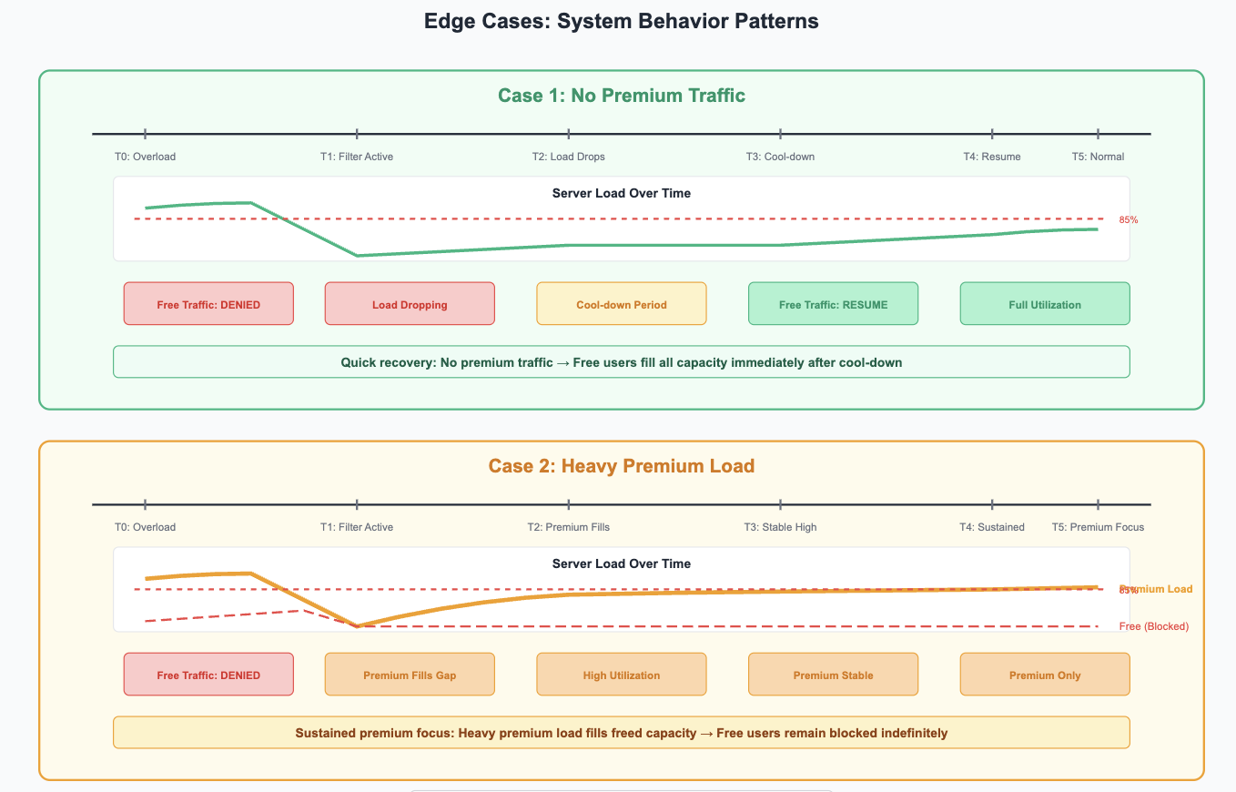The image size is (1236, 792).
Task: Click the 'Cool-down Period' box
Action: [622, 303]
